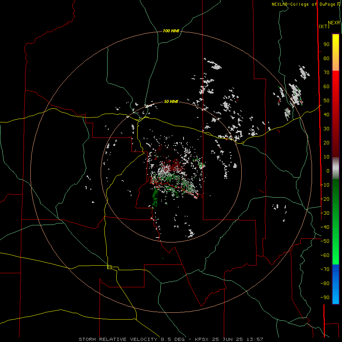Select the positive "80" velocity scale label
Image resolution: width=342 pixels, height=342 pixels.
pyautogui.click(x=326, y=59)
